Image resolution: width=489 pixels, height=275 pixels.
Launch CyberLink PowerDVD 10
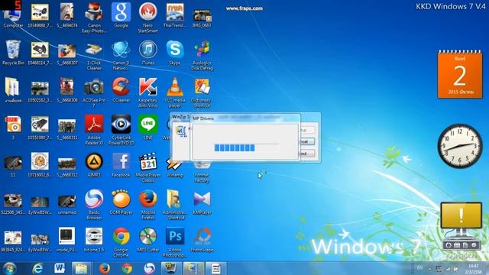[121, 130]
